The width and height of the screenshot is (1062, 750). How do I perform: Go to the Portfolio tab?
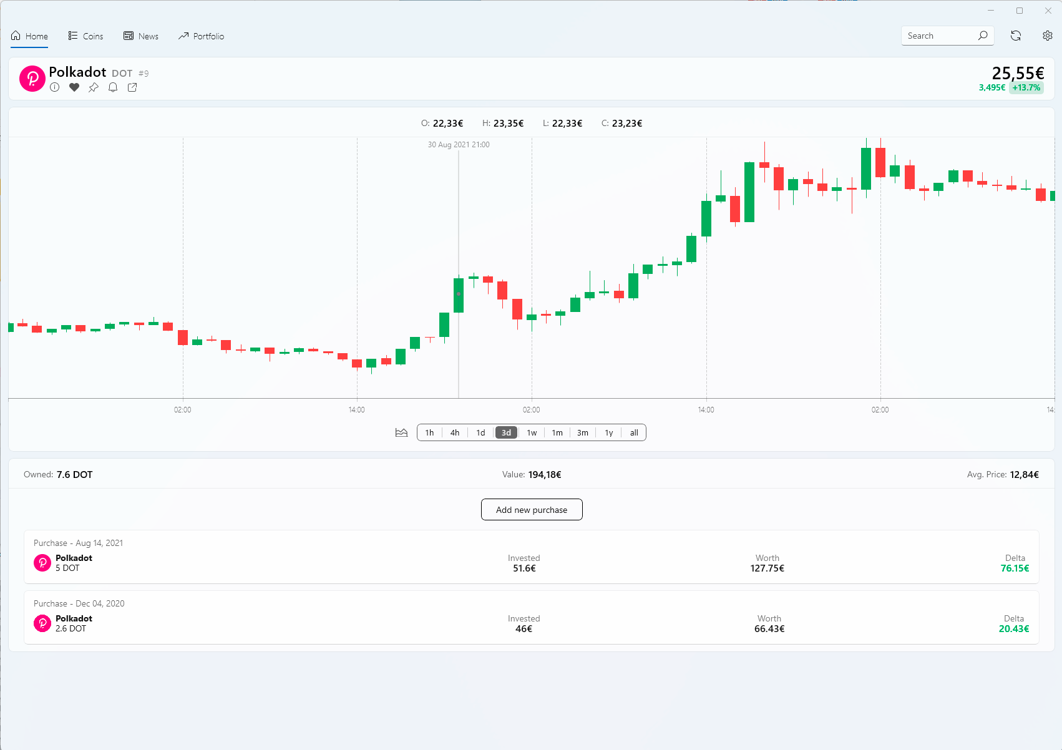tap(201, 36)
